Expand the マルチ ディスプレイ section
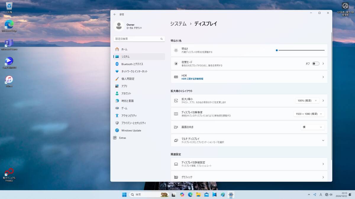 point(249,140)
